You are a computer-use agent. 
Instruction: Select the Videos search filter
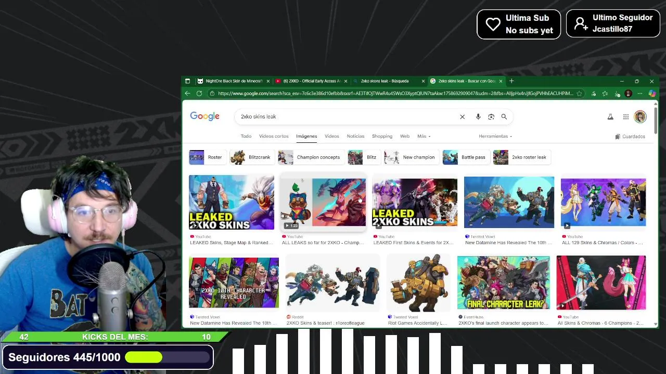331,136
